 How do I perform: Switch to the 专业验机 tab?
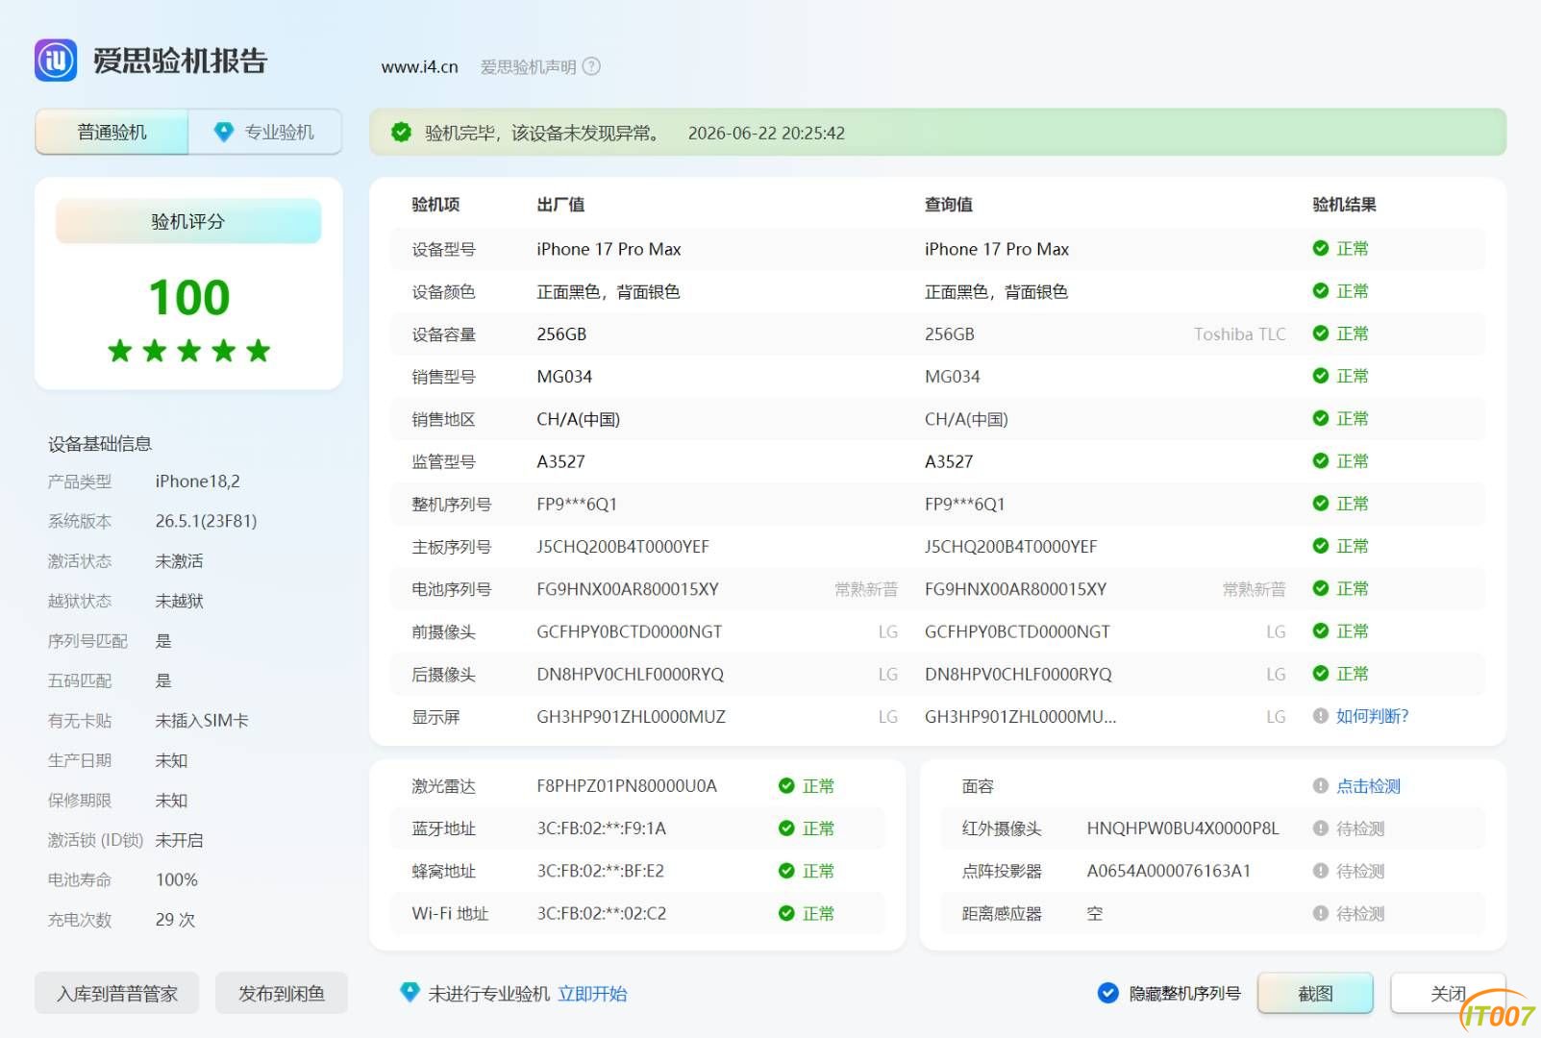265,132
